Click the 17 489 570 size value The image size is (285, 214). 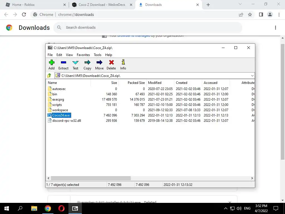click(x=109, y=99)
